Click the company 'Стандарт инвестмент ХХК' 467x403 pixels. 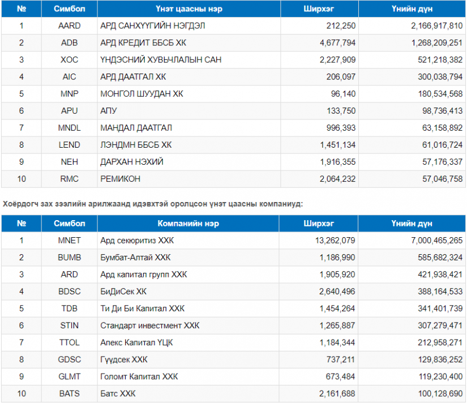pyautogui.click(x=150, y=325)
